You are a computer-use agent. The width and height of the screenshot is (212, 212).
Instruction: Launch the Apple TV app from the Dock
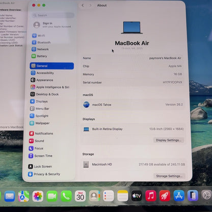click(137, 196)
